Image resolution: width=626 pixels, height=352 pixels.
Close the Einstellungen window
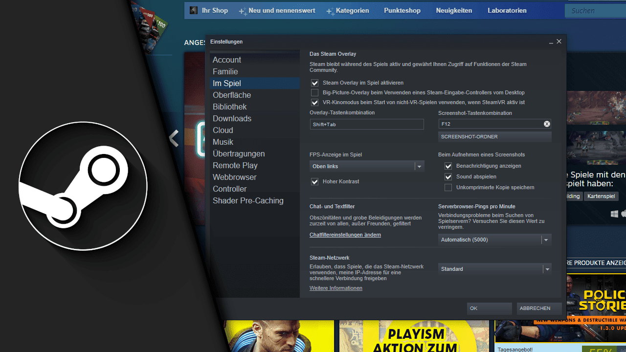click(559, 42)
